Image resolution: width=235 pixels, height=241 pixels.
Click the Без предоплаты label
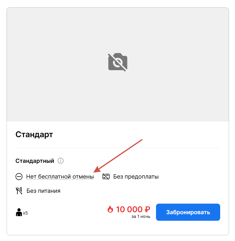[136, 177]
